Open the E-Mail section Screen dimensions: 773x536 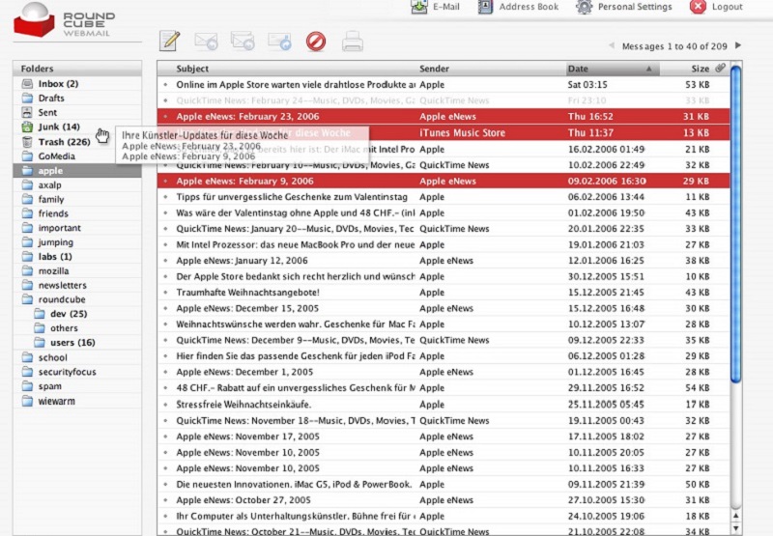point(445,7)
